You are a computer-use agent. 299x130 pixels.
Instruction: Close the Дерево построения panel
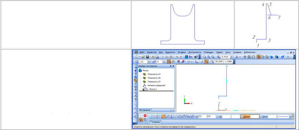(173, 66)
